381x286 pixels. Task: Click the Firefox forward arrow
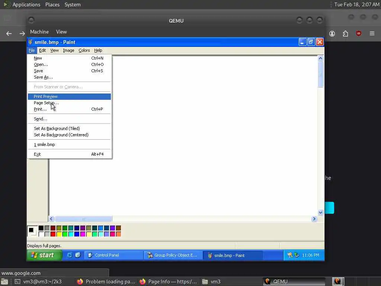22,34
